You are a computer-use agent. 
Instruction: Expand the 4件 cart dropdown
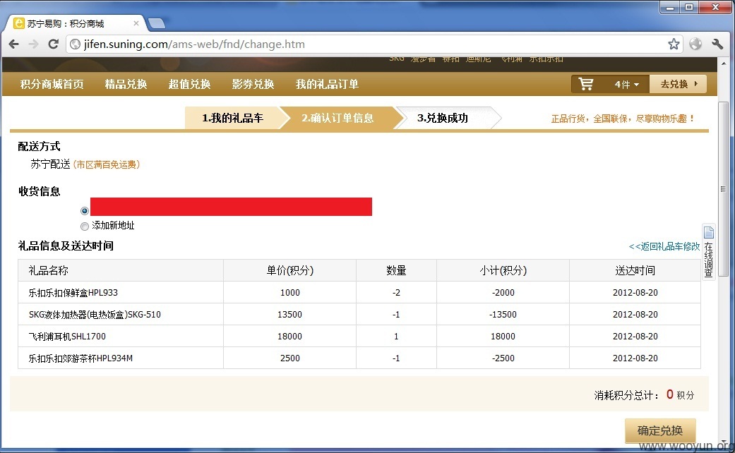pos(627,85)
